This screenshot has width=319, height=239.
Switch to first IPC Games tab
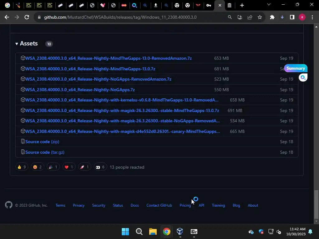29,5
